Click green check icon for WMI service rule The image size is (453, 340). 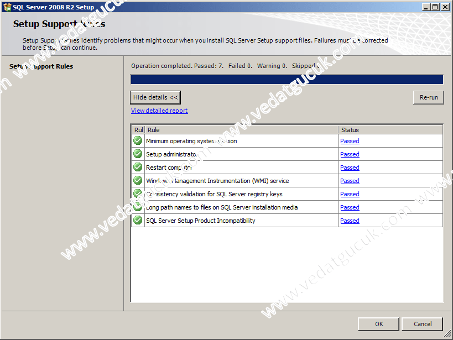(138, 181)
